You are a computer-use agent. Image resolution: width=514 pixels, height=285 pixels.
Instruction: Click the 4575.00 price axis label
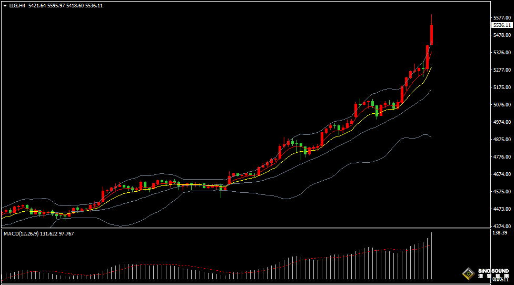pyautogui.click(x=501, y=192)
